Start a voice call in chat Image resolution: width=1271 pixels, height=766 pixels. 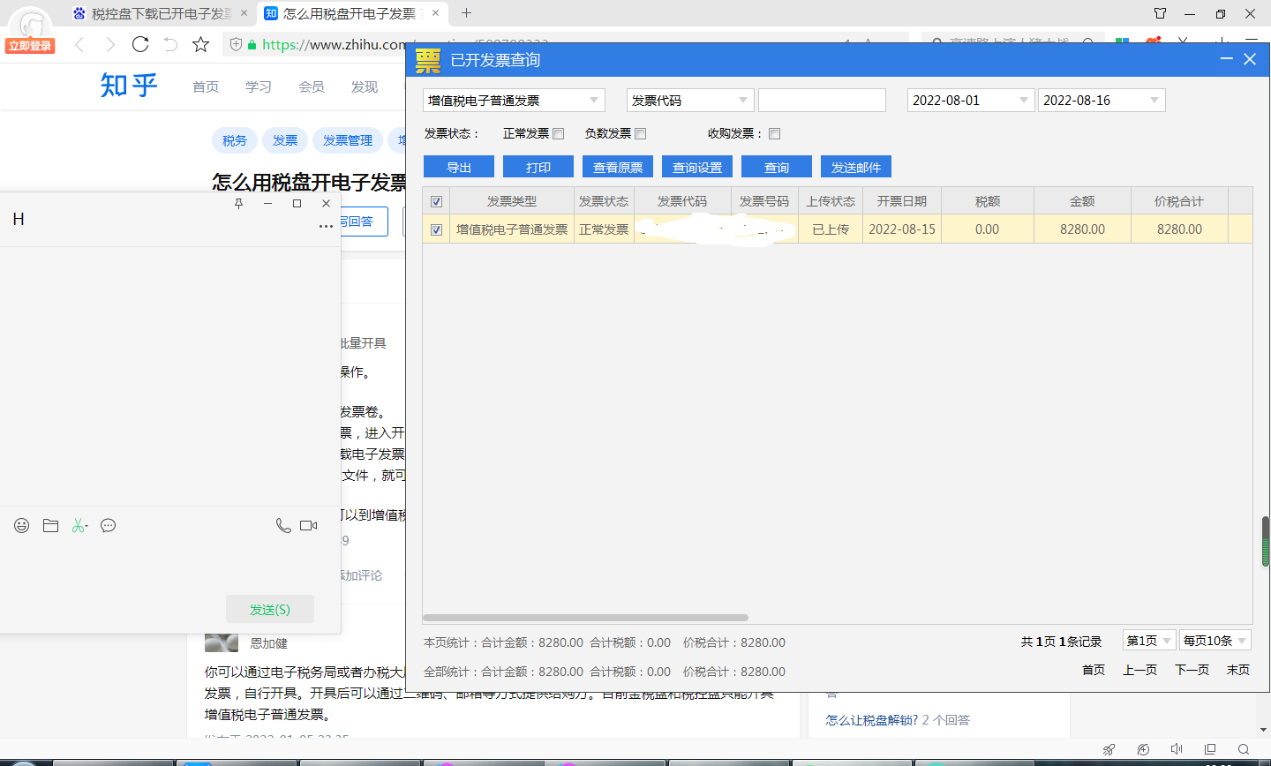click(x=283, y=525)
